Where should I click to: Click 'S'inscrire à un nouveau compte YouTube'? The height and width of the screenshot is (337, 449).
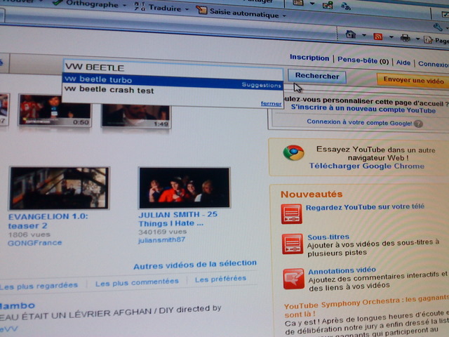tap(363, 109)
